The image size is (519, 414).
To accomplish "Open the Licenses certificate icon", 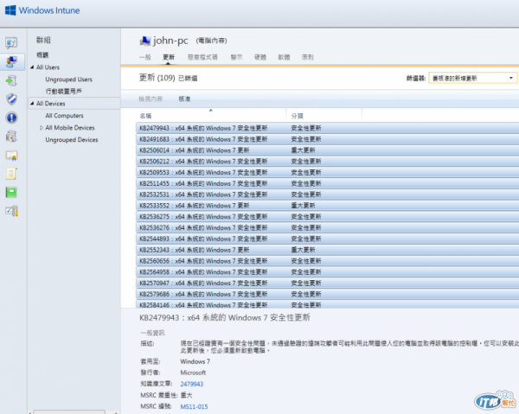I will click(x=11, y=155).
